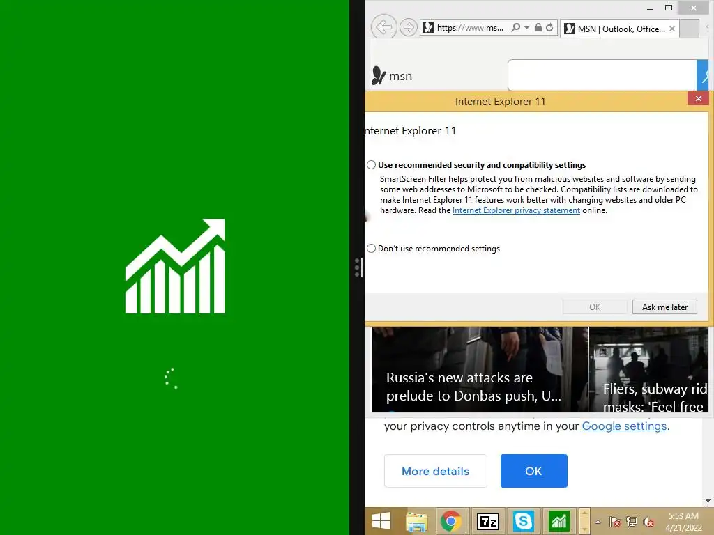The image size is (714, 535).
Task: Click the Action Center flag tray icon
Action: coord(614,522)
